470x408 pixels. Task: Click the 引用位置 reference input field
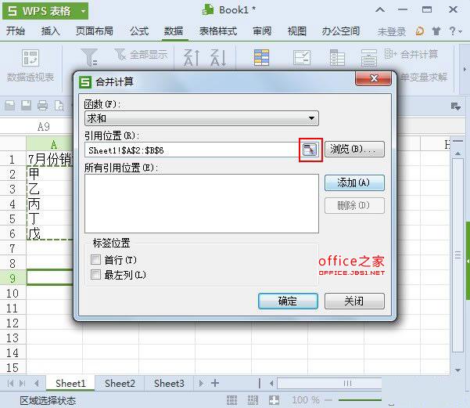point(193,150)
